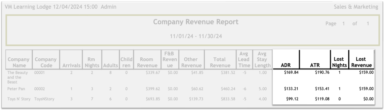This screenshot has height=110, width=384.
Task: Select the Total Revenue column header
Action: click(220, 62)
